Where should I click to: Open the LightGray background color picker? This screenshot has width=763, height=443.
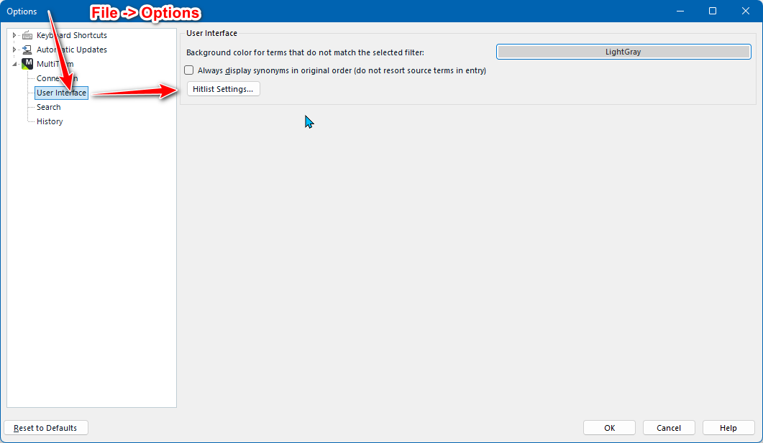[623, 52]
